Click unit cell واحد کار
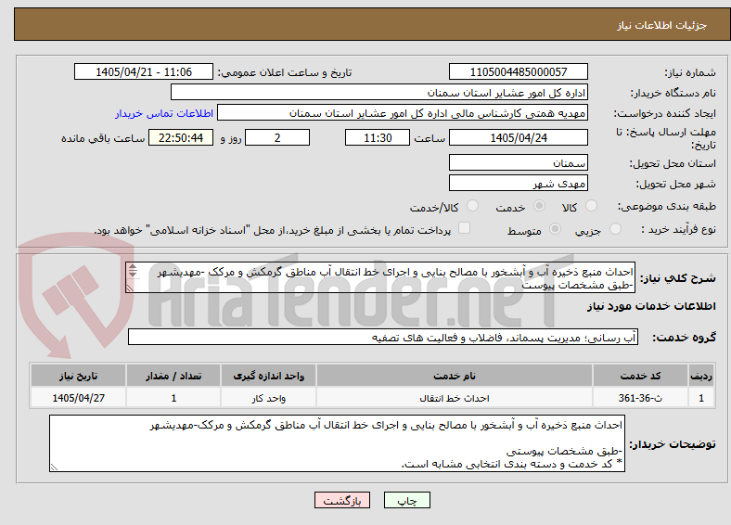This screenshot has width=731, height=525. [x=268, y=398]
